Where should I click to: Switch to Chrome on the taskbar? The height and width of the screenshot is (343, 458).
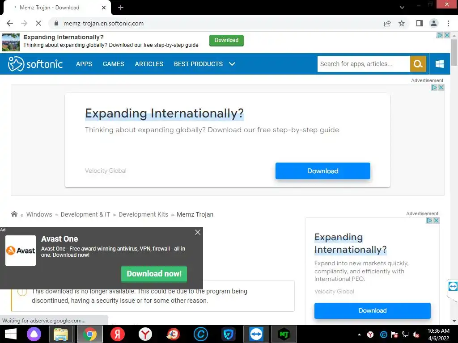89,334
